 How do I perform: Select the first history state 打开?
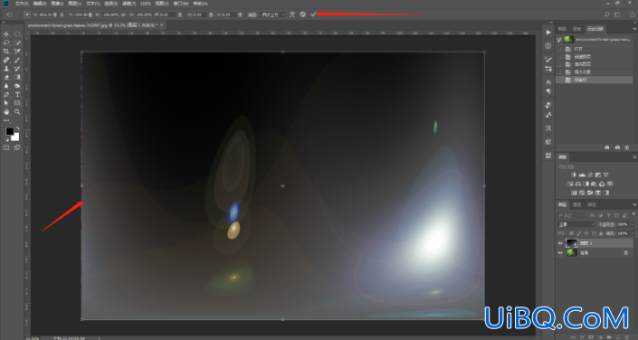click(x=595, y=49)
